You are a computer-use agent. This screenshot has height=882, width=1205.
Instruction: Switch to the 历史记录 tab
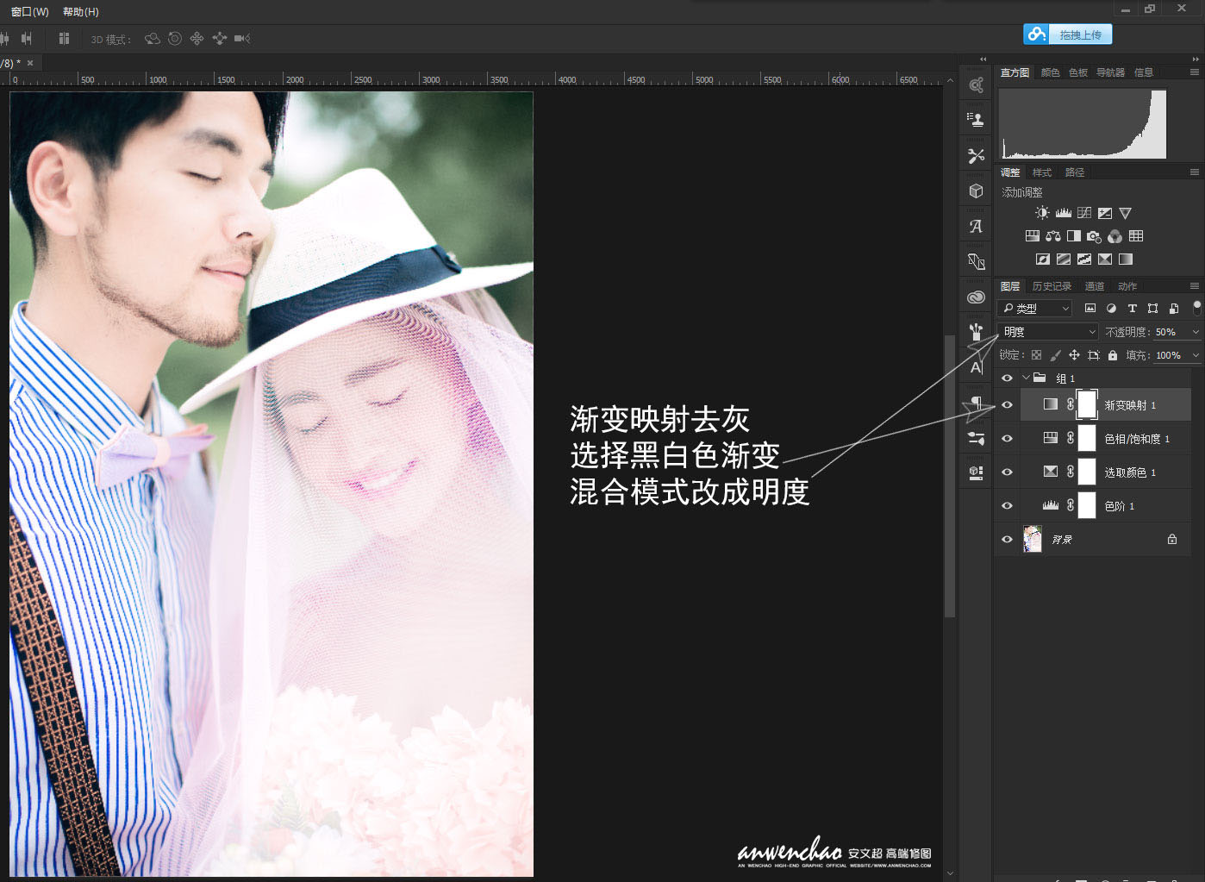tap(1052, 286)
